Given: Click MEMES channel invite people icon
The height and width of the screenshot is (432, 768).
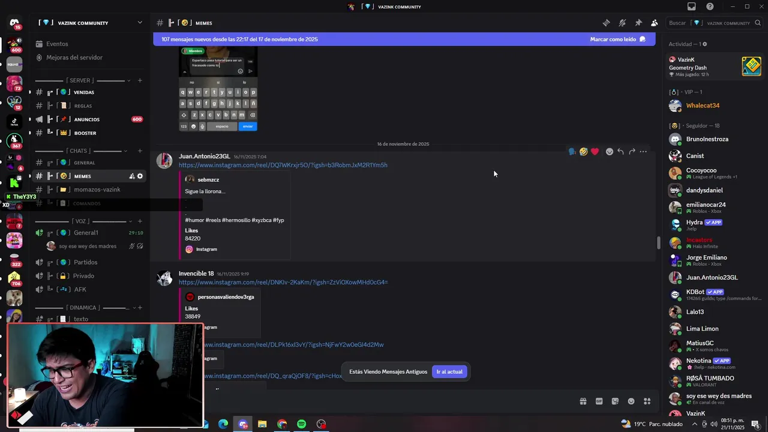Looking at the screenshot, I should [131, 176].
